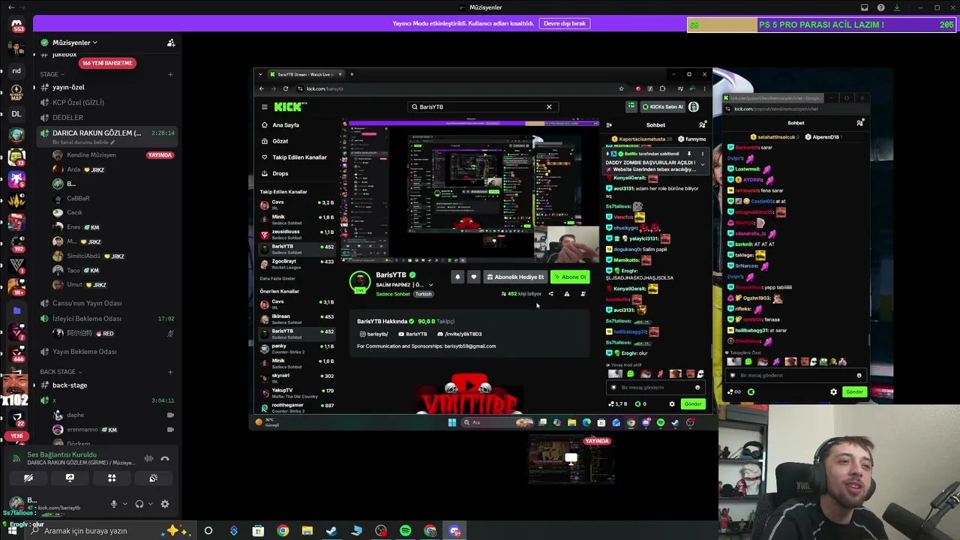The height and width of the screenshot is (540, 960).
Task: Click the 166 YENİ BAHSETME mentions pill
Action: click(107, 63)
